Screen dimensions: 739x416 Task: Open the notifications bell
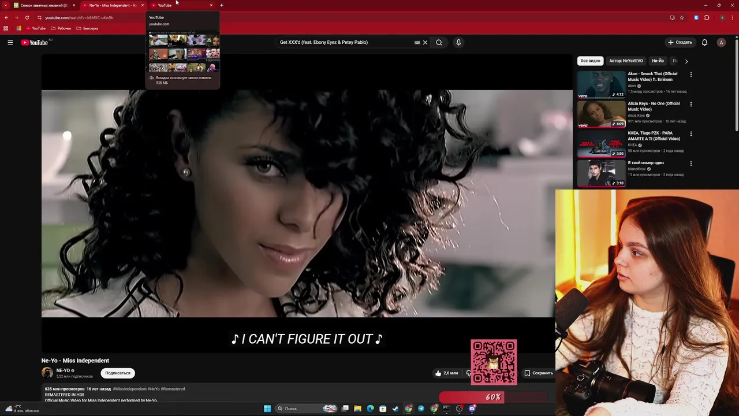tap(704, 42)
